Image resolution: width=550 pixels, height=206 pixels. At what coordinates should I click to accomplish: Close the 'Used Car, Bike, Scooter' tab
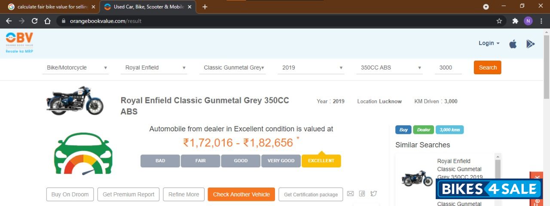[x=189, y=7]
